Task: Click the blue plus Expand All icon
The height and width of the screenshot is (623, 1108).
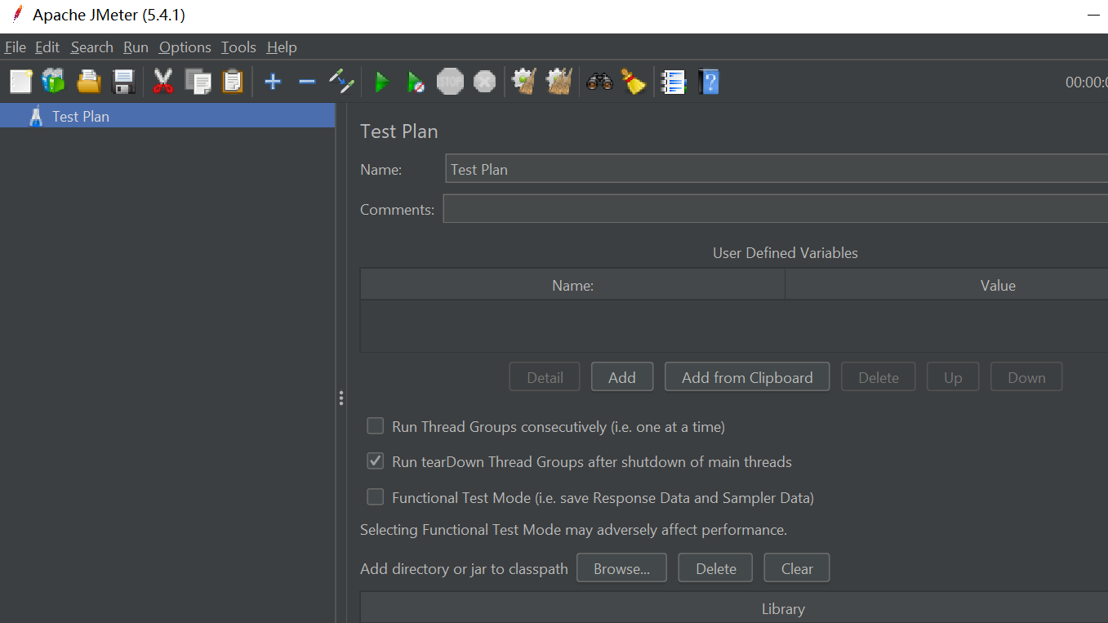Action: pos(273,82)
